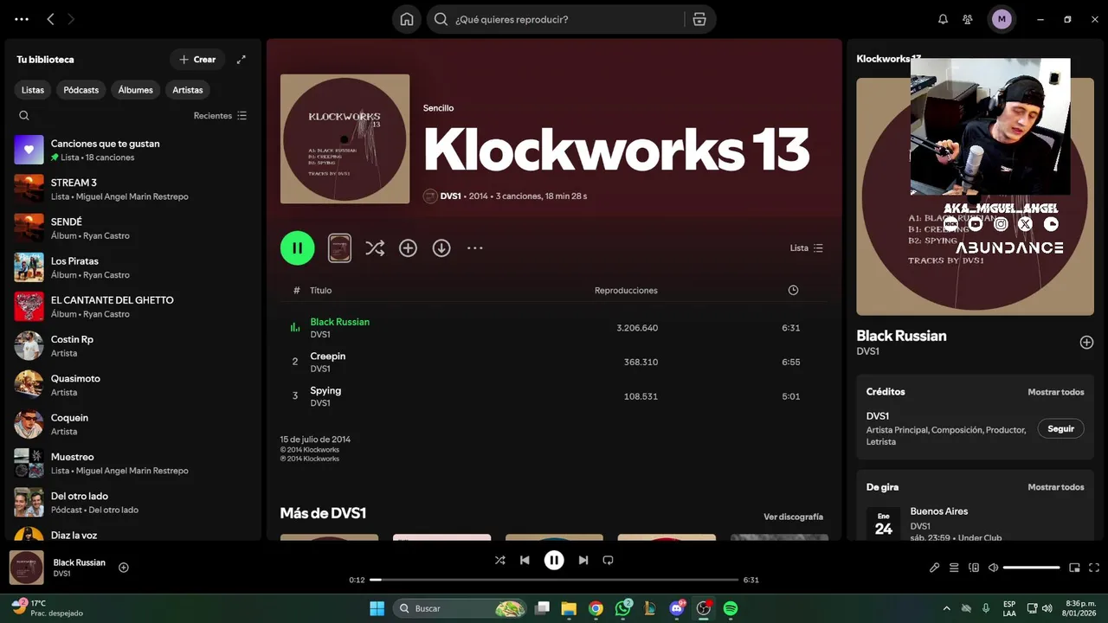The width and height of the screenshot is (1108, 623).
Task: Show lyrics with the microphone icon
Action: point(934,568)
